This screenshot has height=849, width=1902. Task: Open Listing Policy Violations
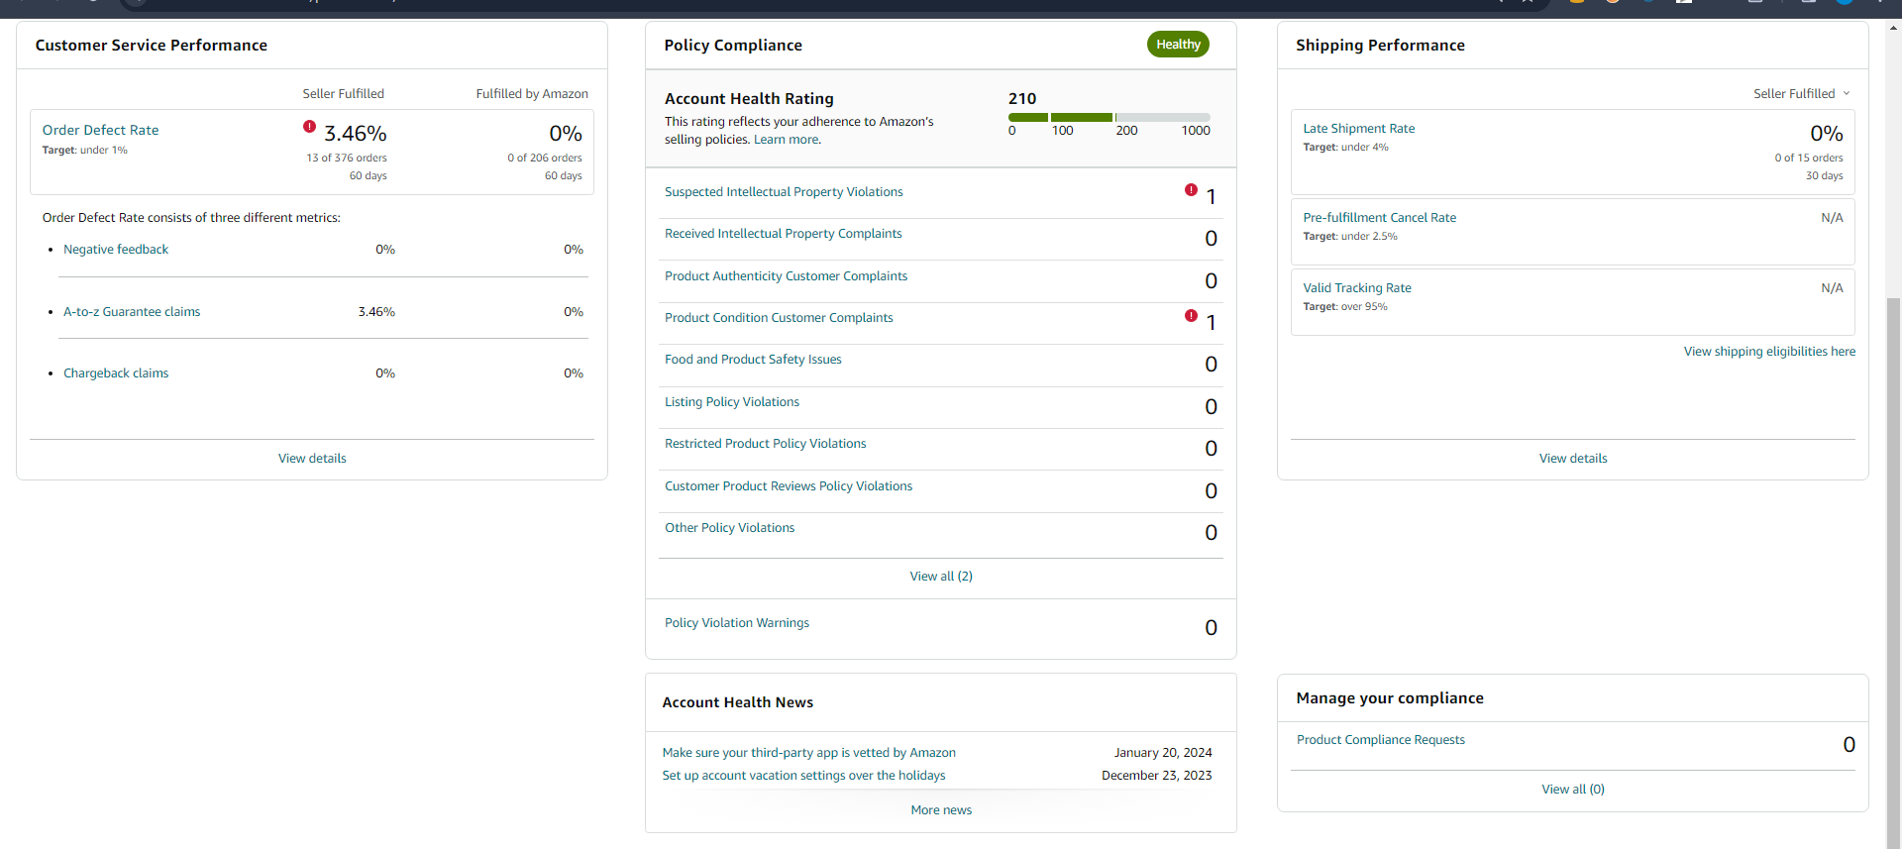[x=732, y=402]
